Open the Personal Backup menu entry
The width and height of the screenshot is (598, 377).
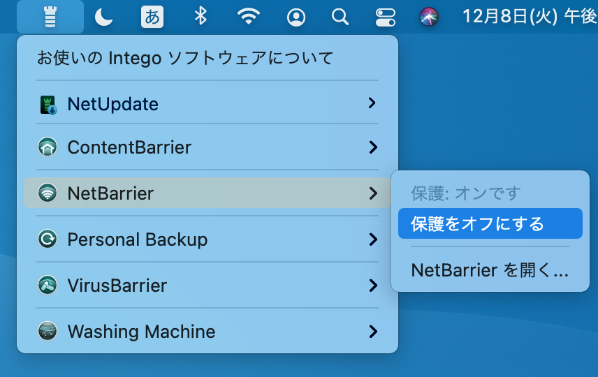point(207,239)
